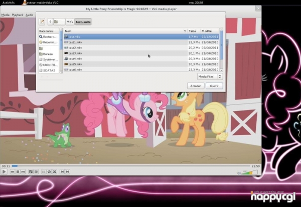The width and height of the screenshot is (301, 207).
Task: Select the Bureau shortcut
Action: pyautogui.click(x=49, y=54)
